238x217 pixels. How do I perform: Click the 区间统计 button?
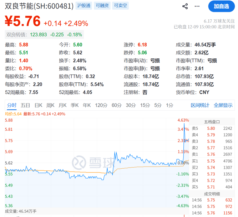(x=200, y=105)
